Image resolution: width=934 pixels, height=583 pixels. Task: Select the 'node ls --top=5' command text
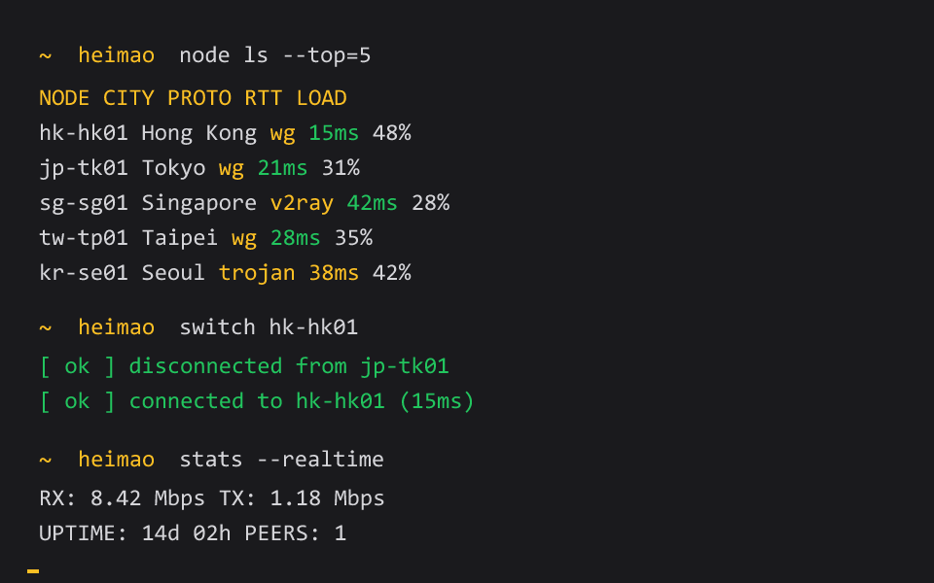pos(275,55)
